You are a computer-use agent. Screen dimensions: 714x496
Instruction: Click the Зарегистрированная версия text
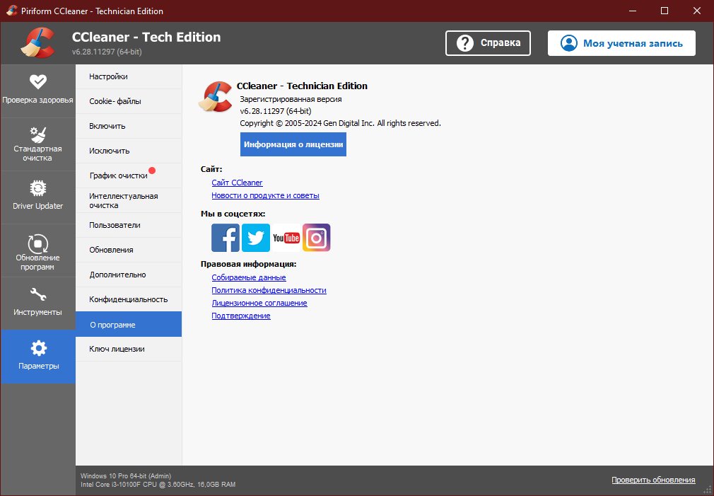[291, 99]
